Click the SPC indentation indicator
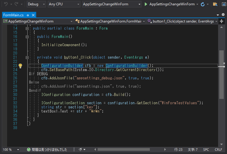227x154 pixels. 206,149
